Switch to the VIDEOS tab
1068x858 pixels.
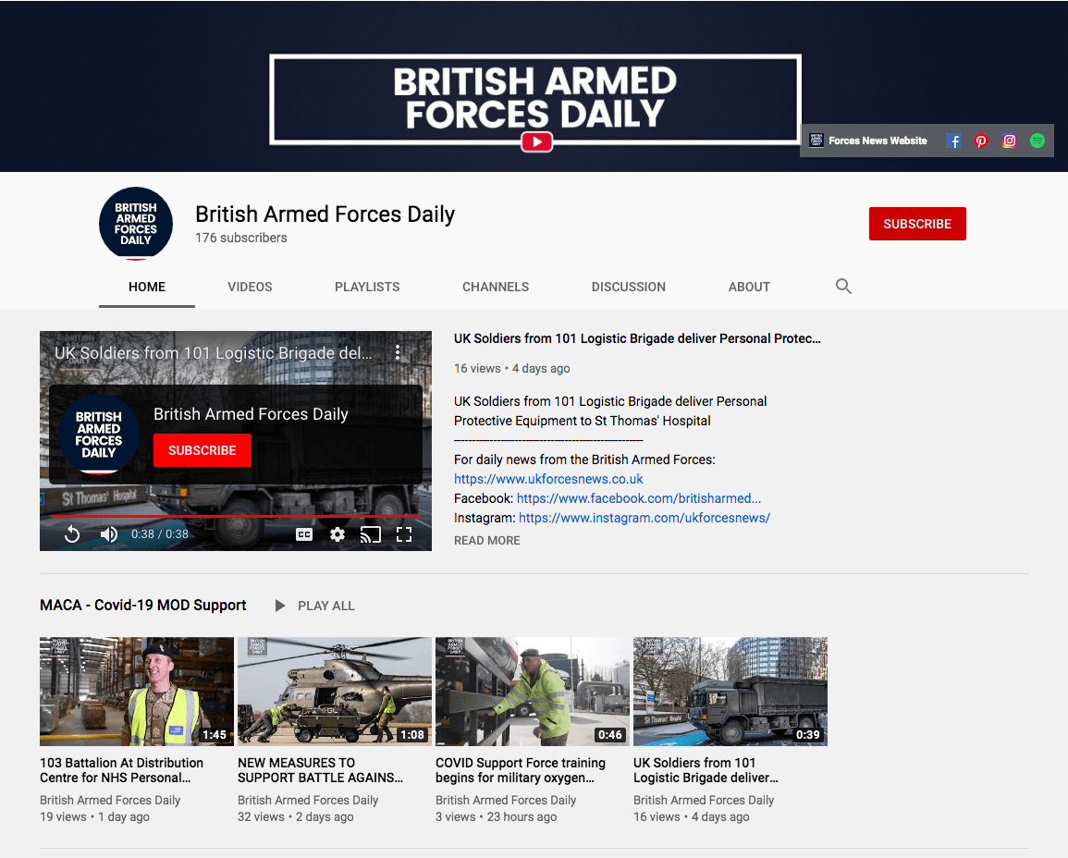click(250, 287)
